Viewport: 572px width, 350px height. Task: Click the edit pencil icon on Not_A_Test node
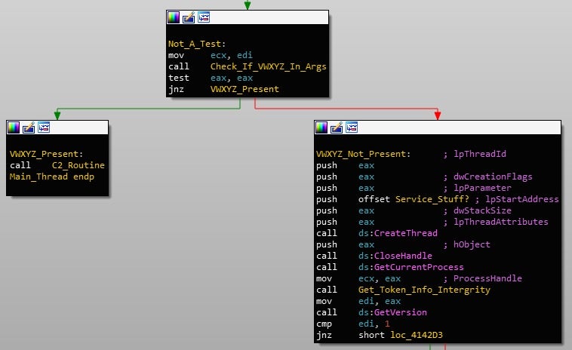click(189, 17)
